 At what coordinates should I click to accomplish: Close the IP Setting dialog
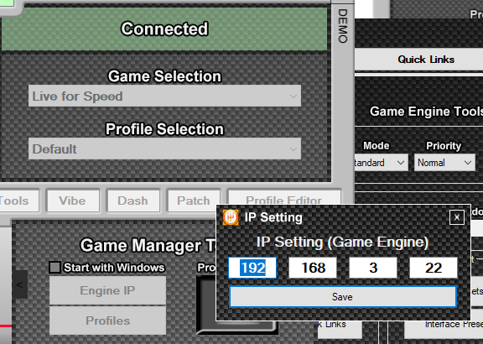pyautogui.click(x=457, y=217)
